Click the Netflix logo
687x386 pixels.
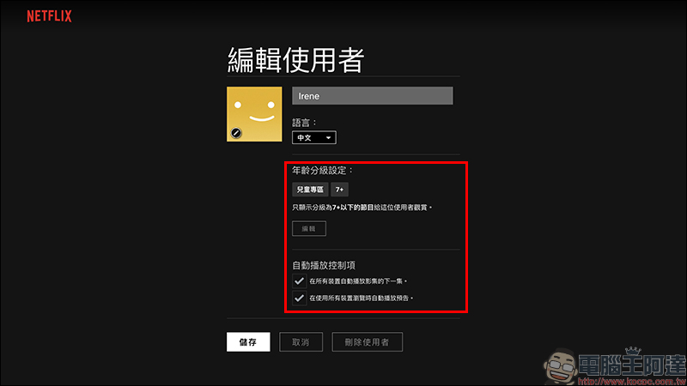(x=49, y=16)
